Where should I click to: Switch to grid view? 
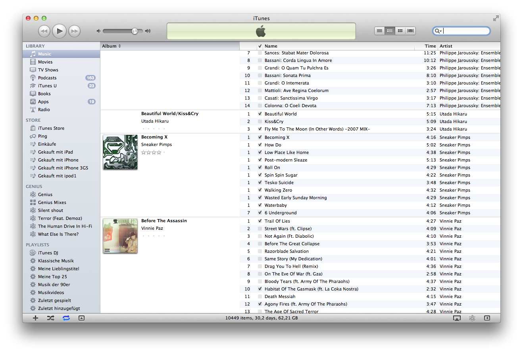click(400, 31)
